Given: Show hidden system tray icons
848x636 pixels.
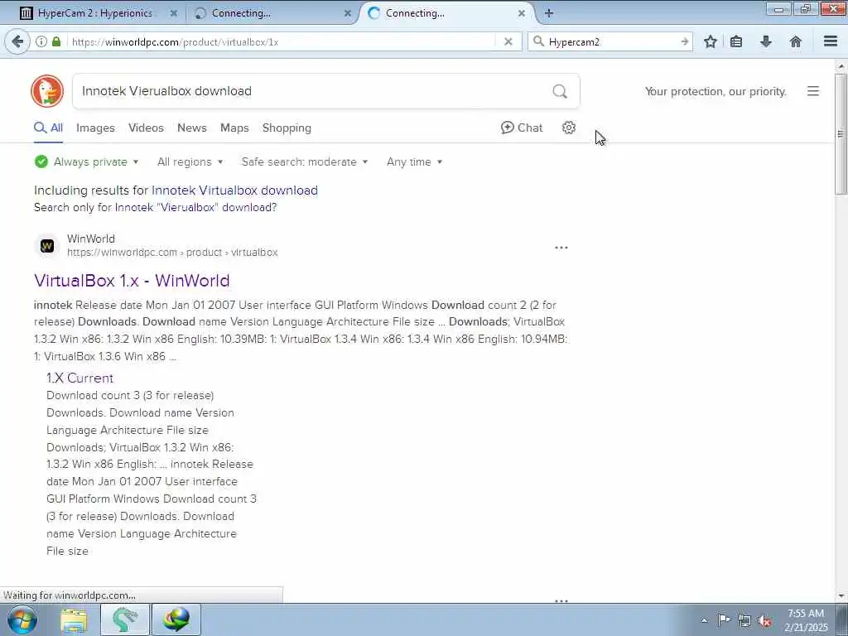Looking at the screenshot, I should (704, 620).
